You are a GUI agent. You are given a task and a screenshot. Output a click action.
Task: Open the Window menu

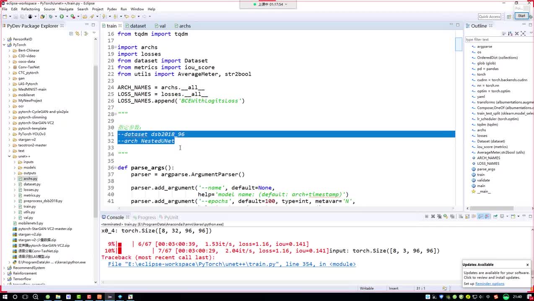[137, 9]
